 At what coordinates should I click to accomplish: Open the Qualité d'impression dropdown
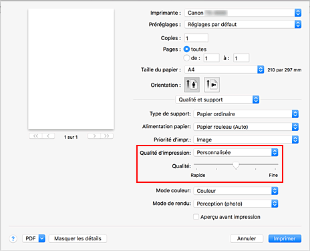coord(236,152)
